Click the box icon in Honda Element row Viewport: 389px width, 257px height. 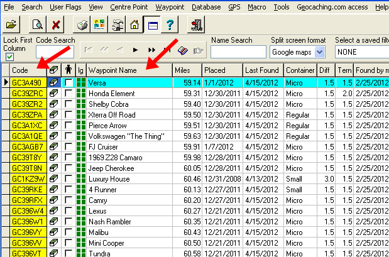pos(54,93)
